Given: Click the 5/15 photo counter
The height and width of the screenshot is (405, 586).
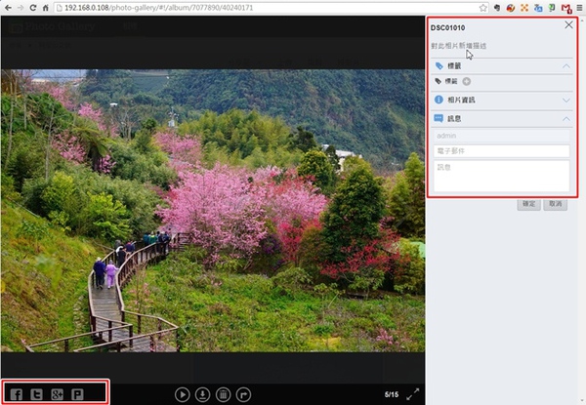Looking at the screenshot, I should [392, 394].
